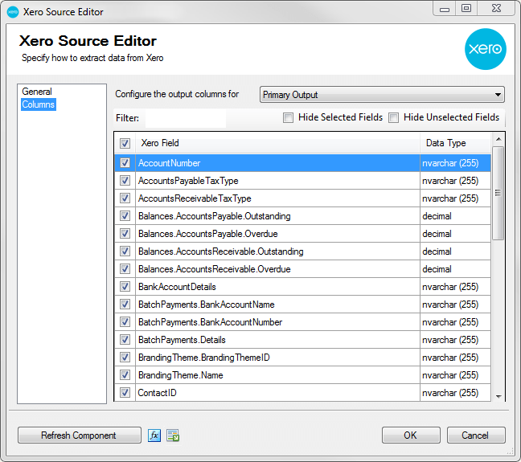The height and width of the screenshot is (462, 521).
Task: Click the Refresh Component button
Action: (80, 435)
